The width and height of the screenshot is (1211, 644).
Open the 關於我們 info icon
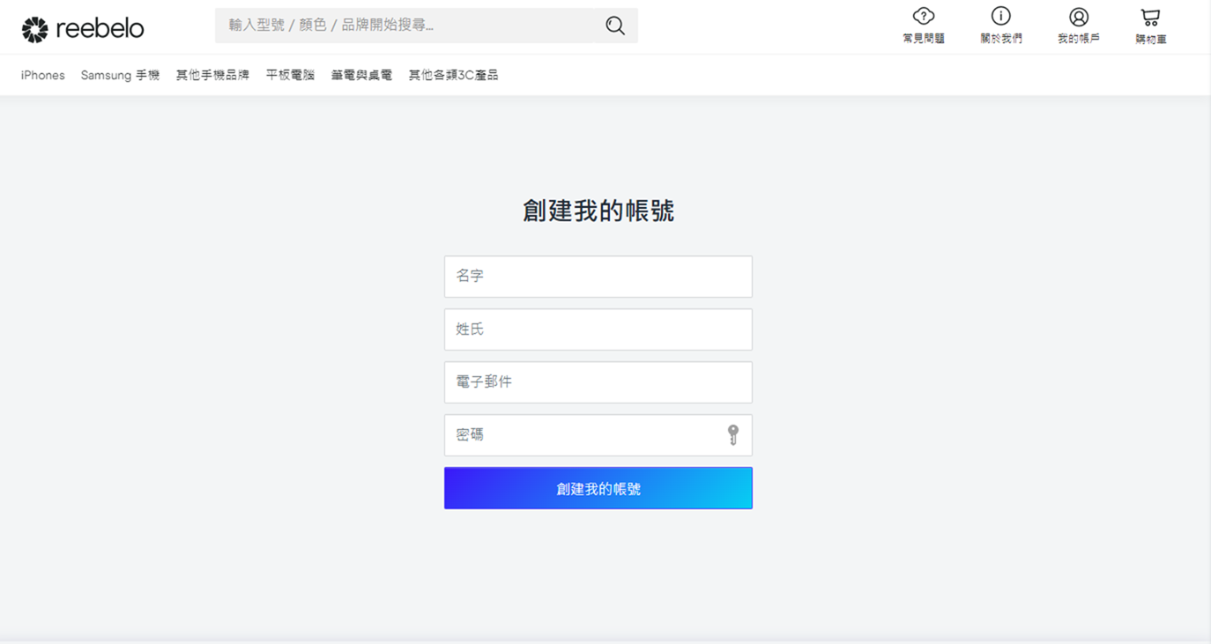click(1000, 17)
